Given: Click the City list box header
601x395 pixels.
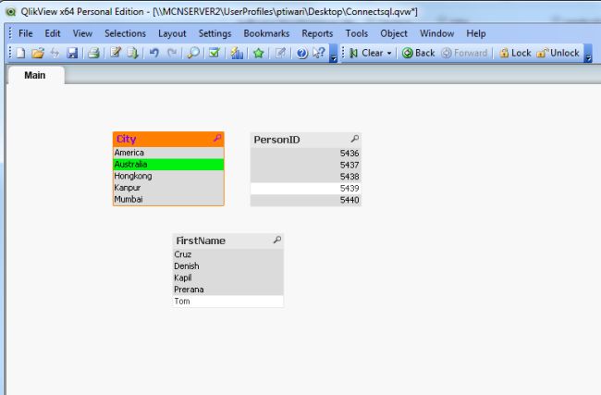Looking at the screenshot, I should (x=168, y=139).
